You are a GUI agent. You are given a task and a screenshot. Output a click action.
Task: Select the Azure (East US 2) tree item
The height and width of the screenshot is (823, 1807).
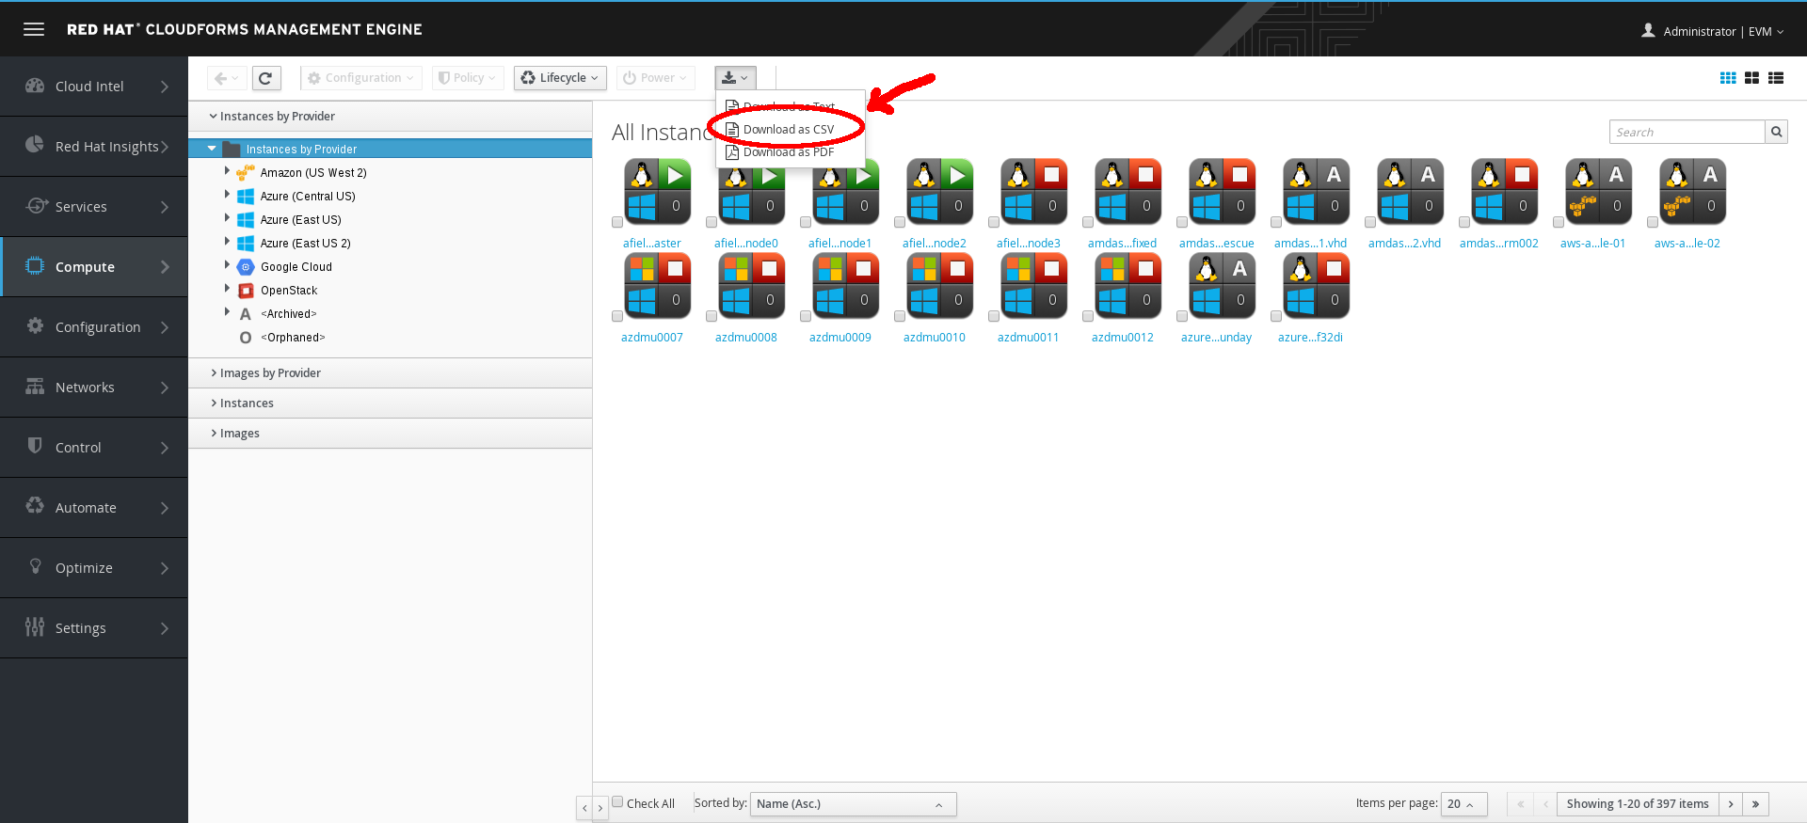click(x=306, y=244)
